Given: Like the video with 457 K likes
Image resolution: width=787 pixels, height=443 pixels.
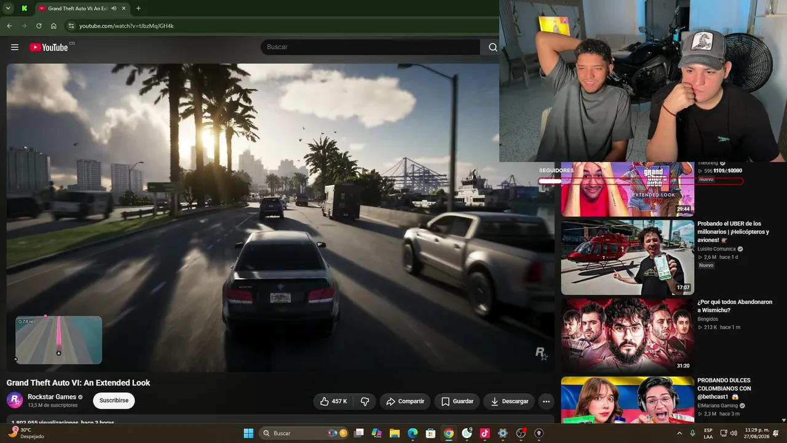Looking at the screenshot, I should pos(333,401).
